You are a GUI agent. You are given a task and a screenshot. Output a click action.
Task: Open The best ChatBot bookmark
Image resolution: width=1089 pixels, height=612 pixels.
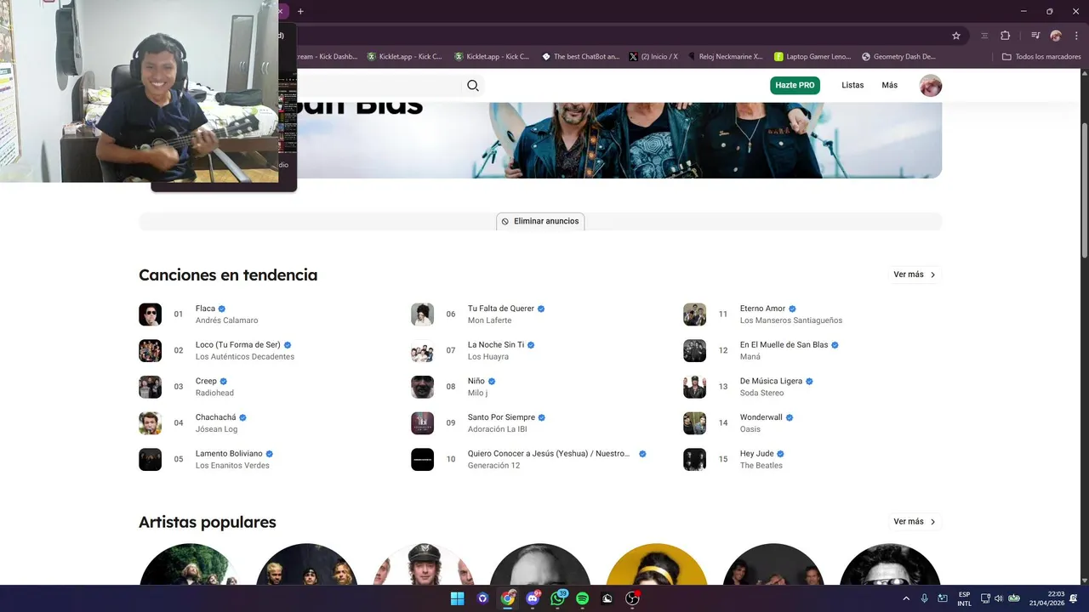click(x=581, y=56)
